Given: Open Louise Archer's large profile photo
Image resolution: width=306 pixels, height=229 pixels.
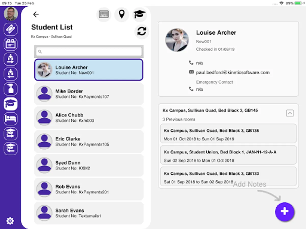Looking at the screenshot, I should (x=177, y=40).
